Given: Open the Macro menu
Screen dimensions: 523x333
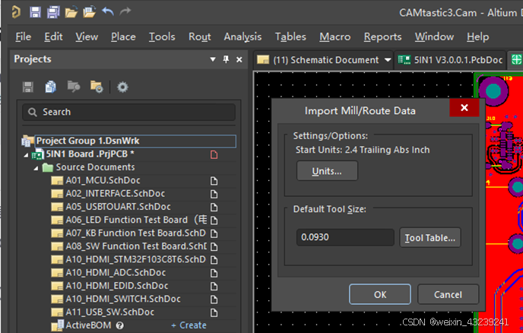Looking at the screenshot, I should point(335,36).
